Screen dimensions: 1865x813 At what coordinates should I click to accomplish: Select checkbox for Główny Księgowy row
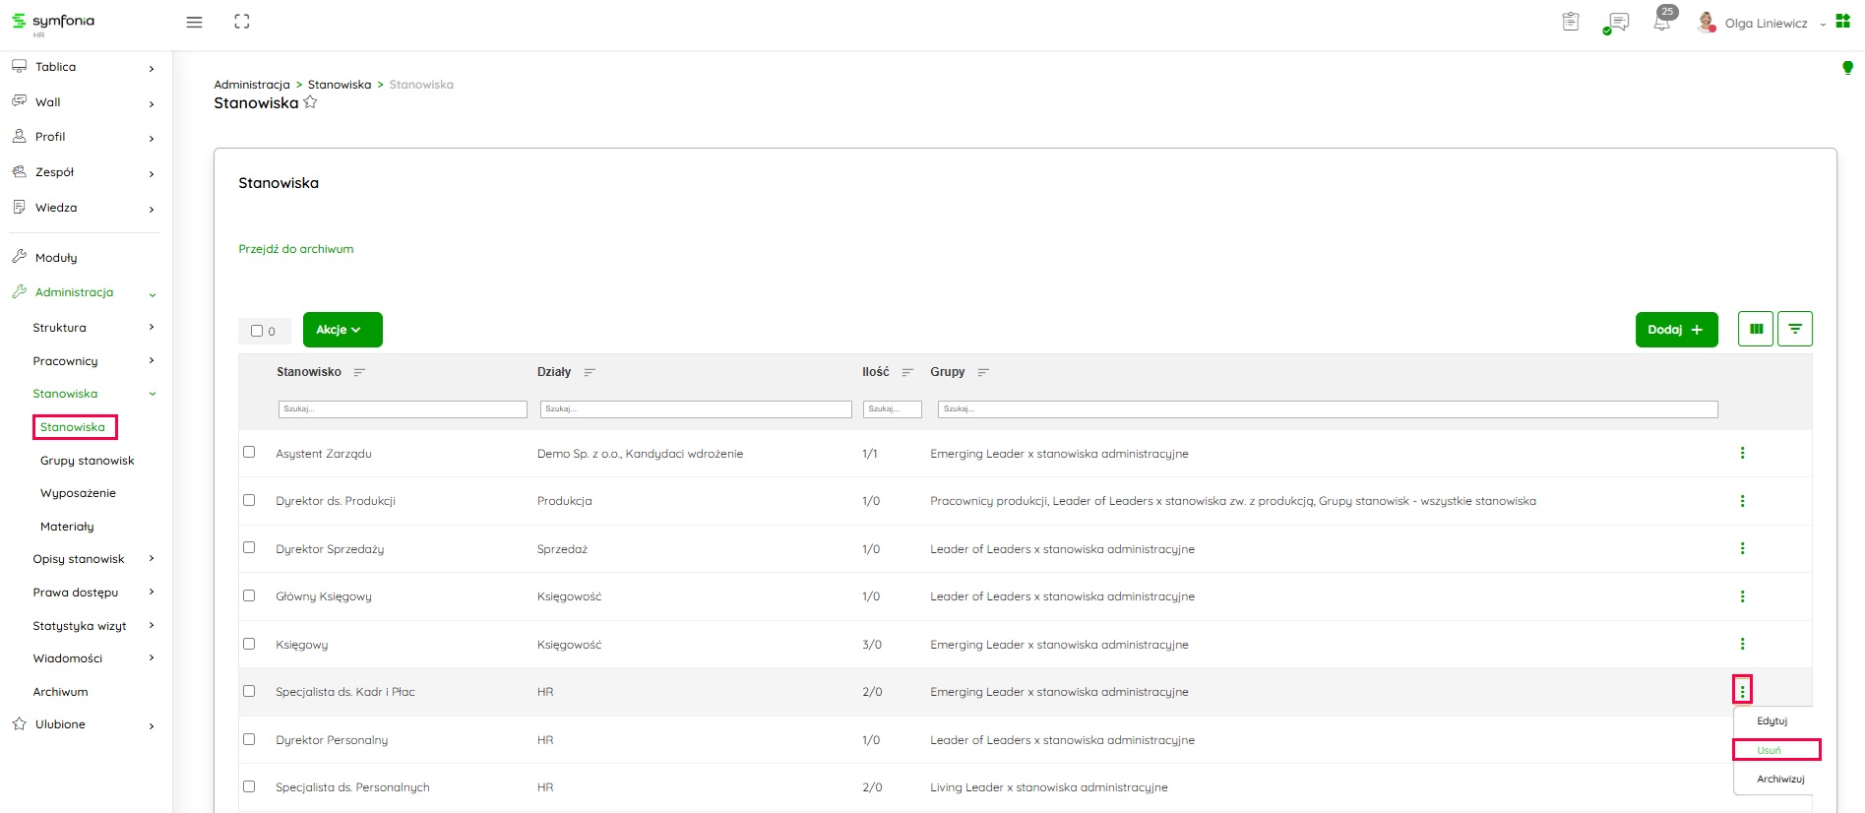tap(249, 595)
